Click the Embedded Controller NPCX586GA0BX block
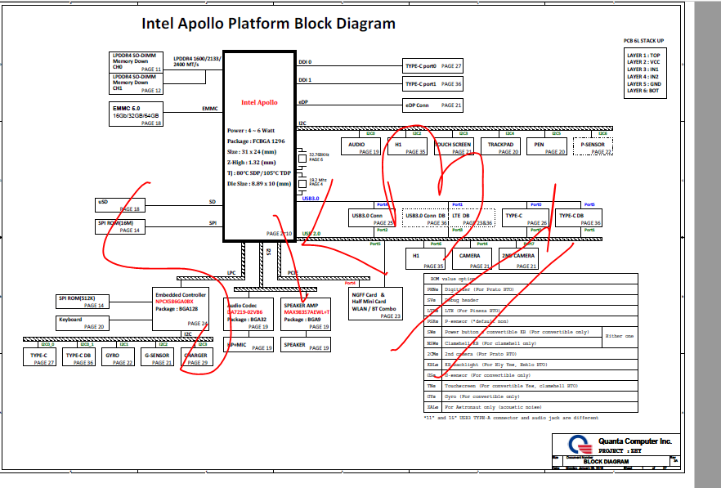The image size is (721, 488). 181,309
